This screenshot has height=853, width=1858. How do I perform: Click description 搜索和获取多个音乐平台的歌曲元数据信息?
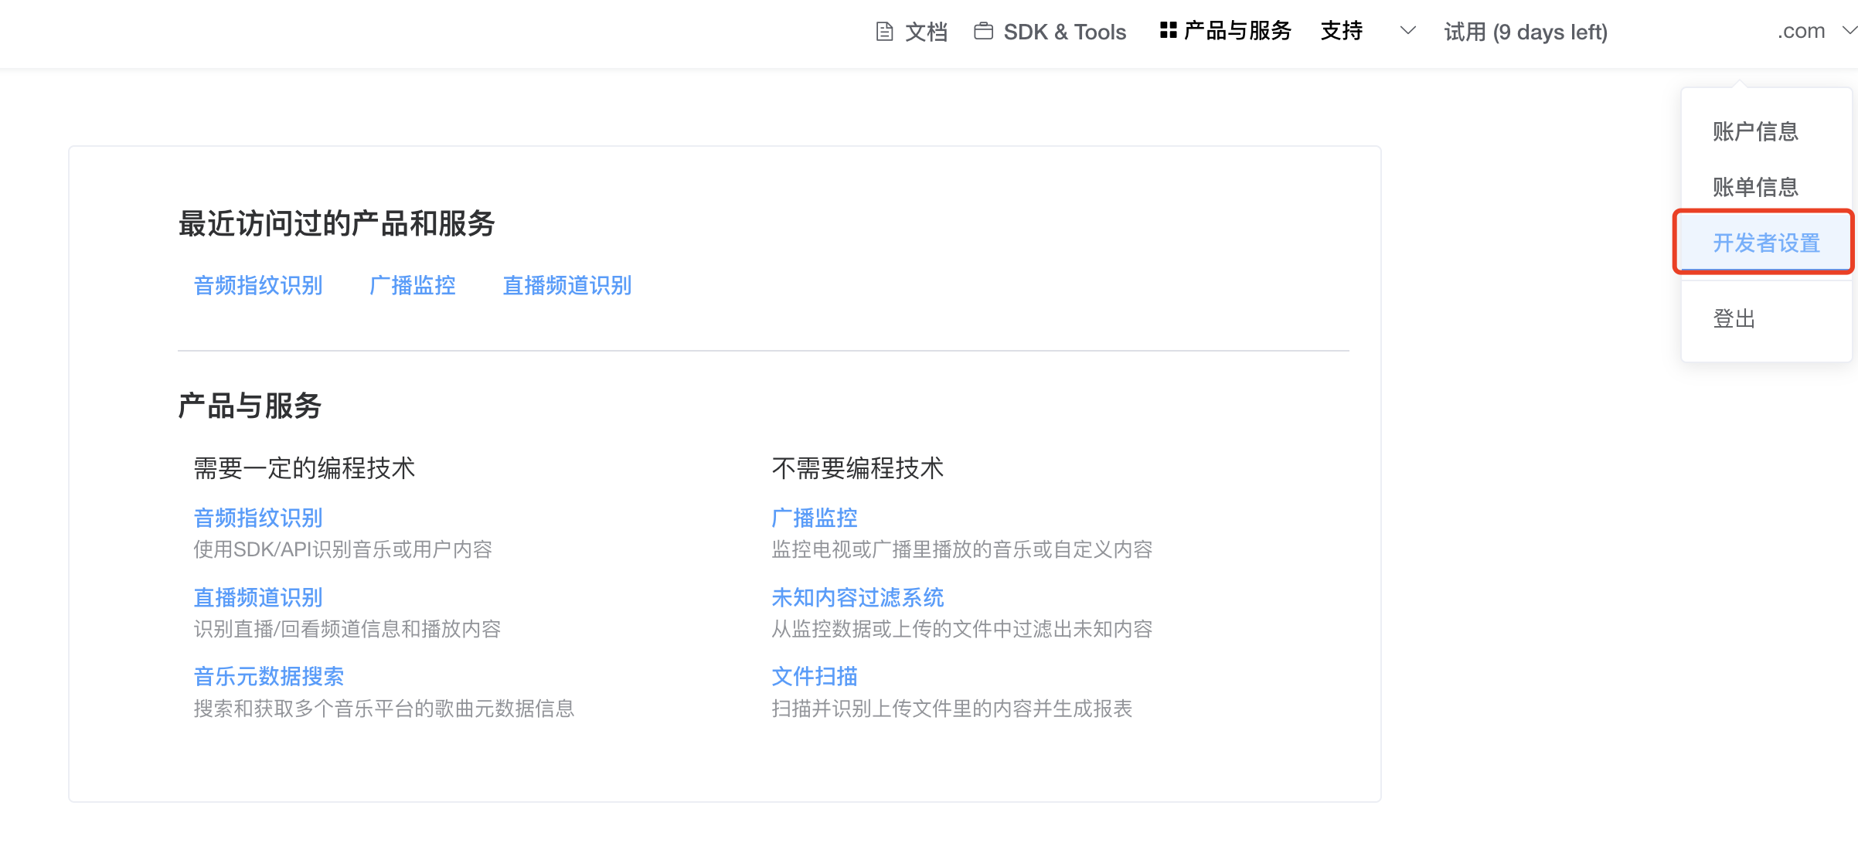(384, 709)
